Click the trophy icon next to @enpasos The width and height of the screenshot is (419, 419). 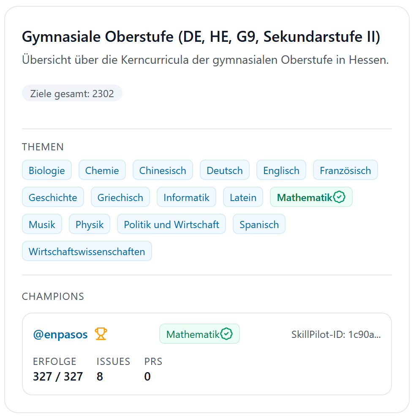(100, 333)
